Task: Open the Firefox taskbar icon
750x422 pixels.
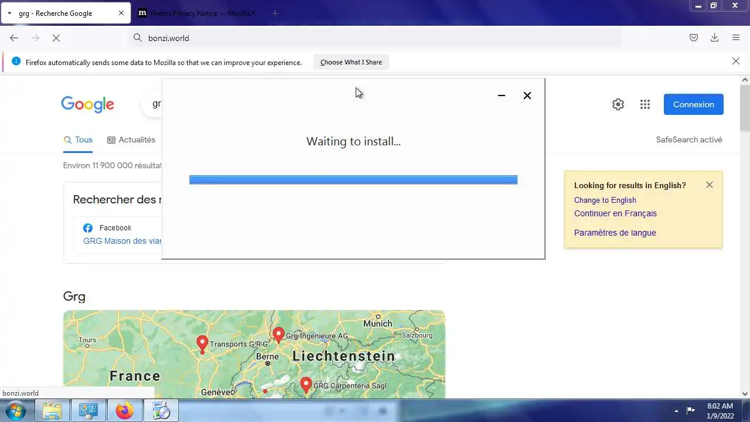Action: [x=125, y=410]
